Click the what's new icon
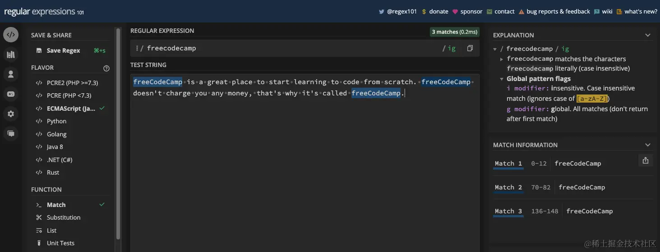This screenshot has width=660, height=252. coord(619,12)
